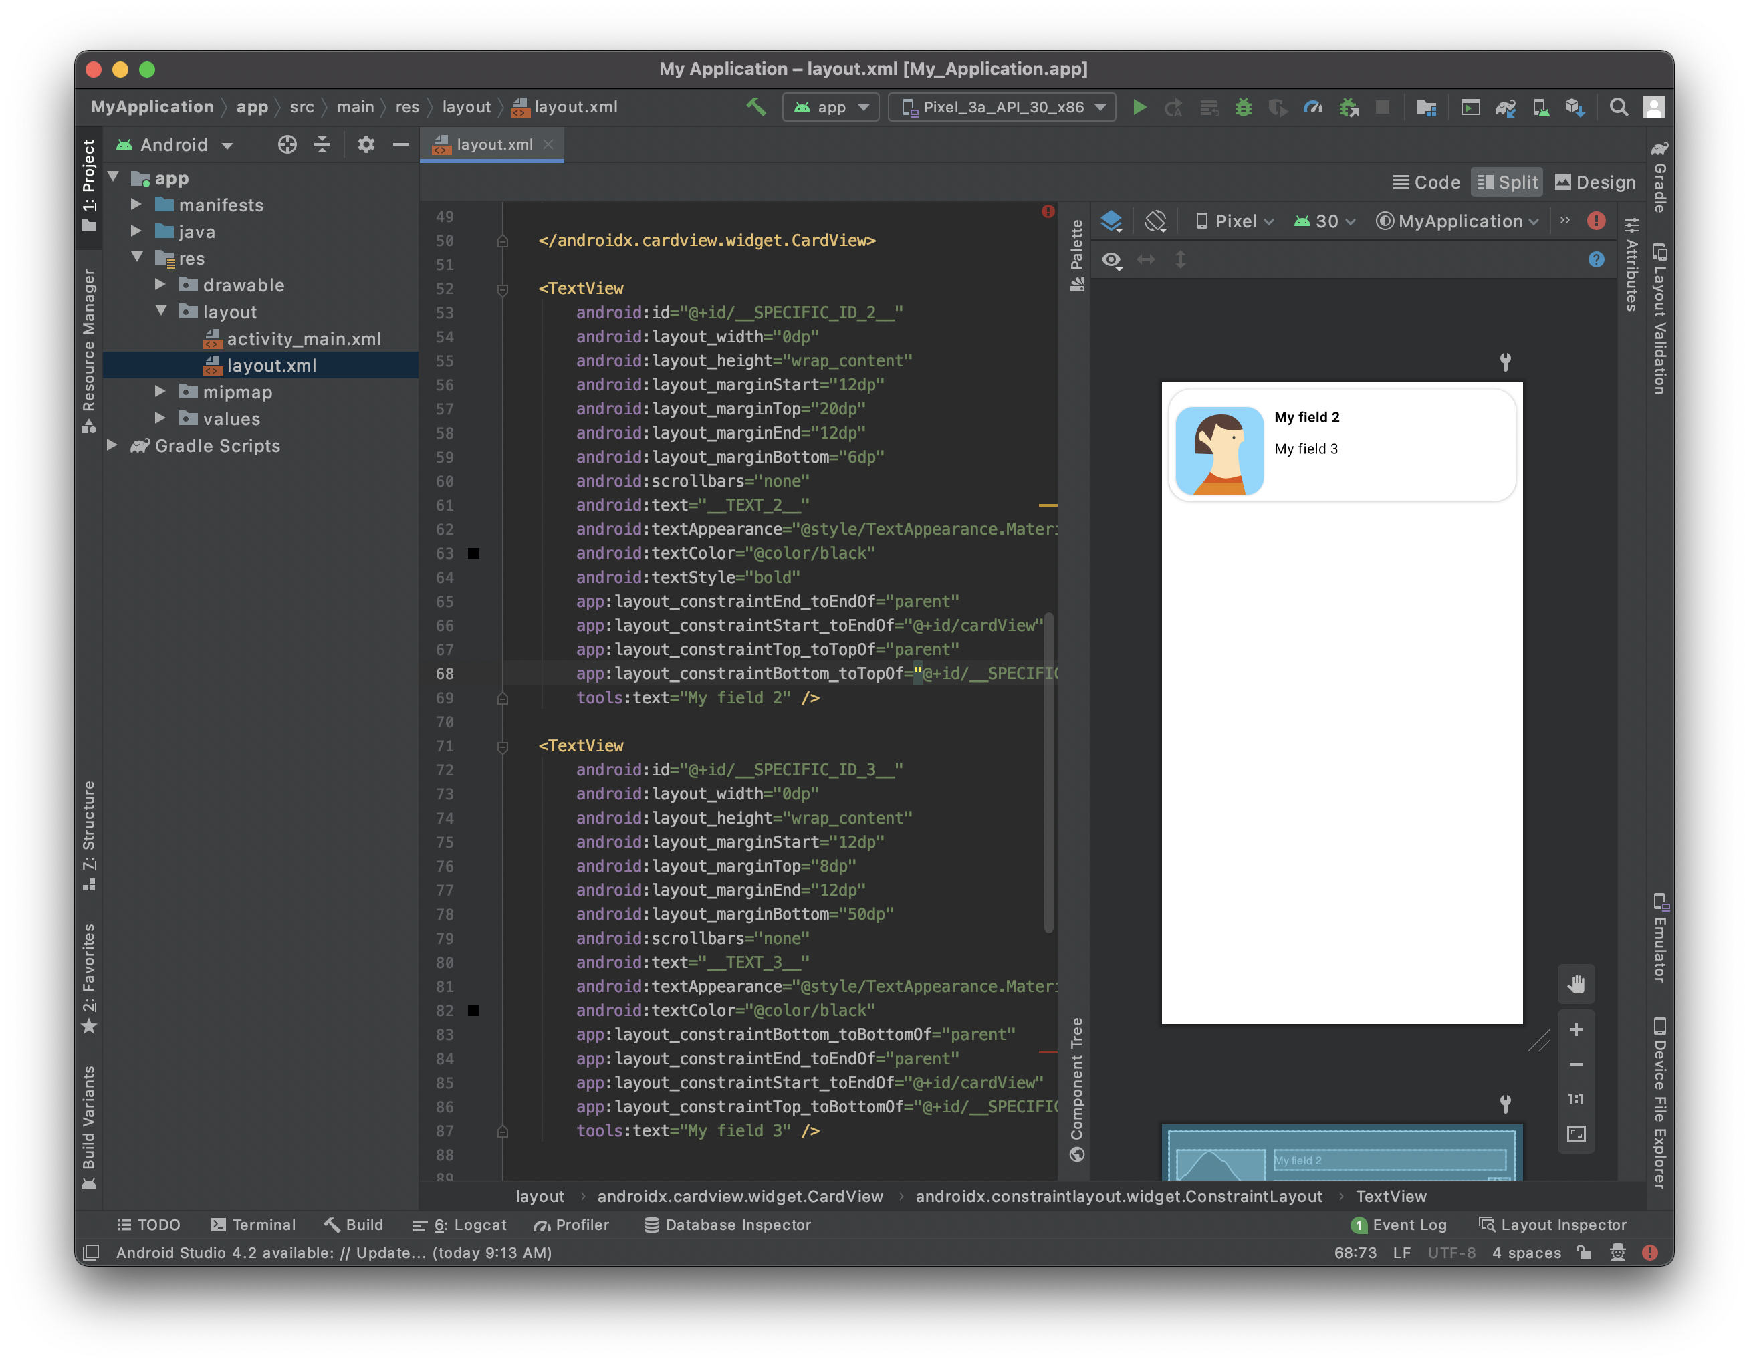Open the Database Inspector tab
The width and height of the screenshot is (1749, 1365).
click(727, 1225)
